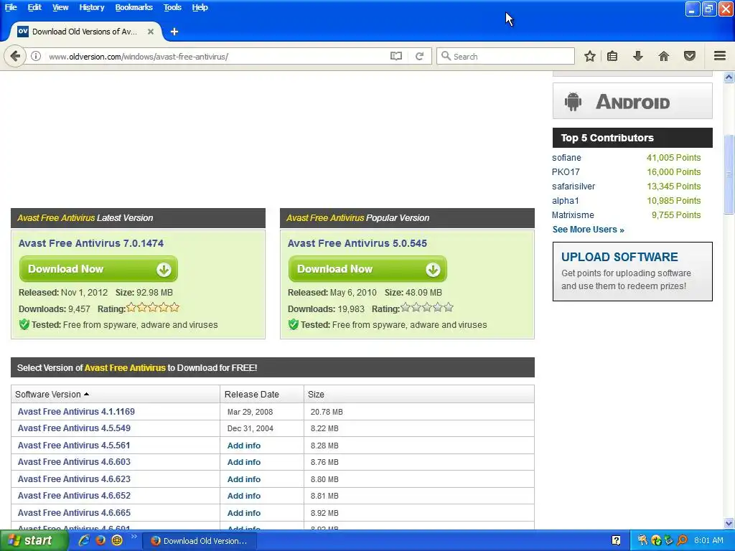Open a new tab with plus button
735x551 pixels.
[x=174, y=32]
